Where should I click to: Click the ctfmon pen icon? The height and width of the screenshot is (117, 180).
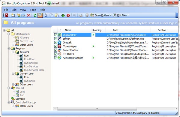point(59,39)
